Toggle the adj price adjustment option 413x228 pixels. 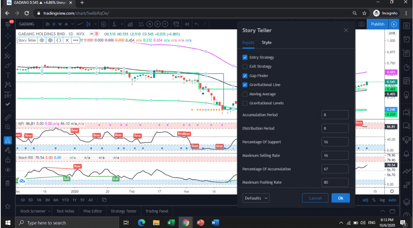point(365,200)
